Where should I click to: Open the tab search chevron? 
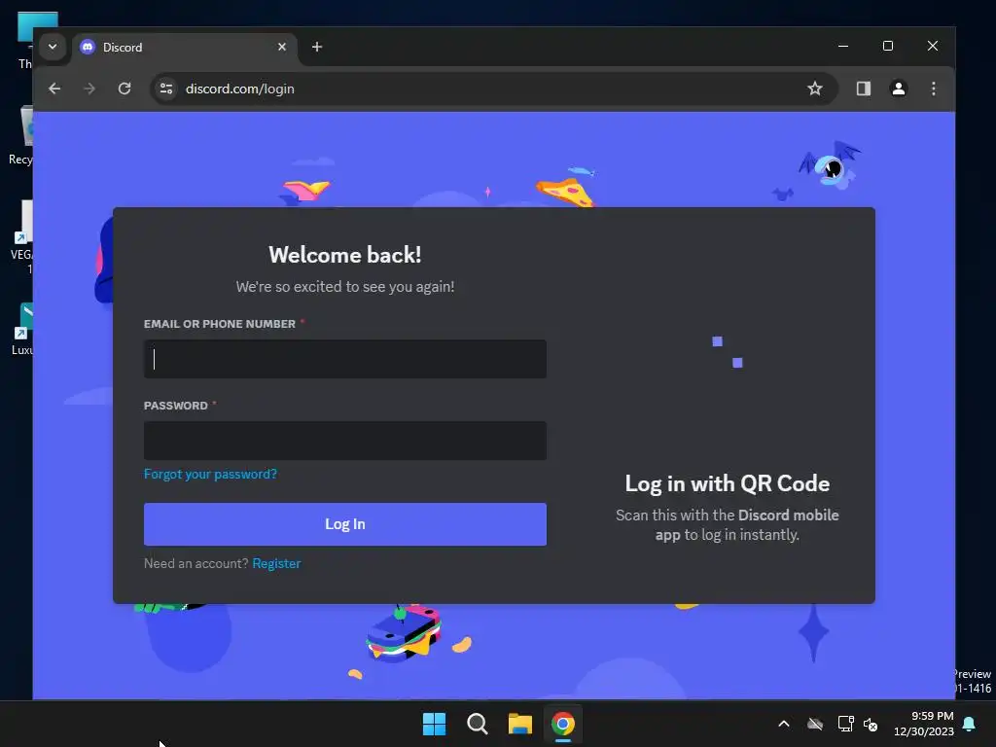click(x=53, y=47)
